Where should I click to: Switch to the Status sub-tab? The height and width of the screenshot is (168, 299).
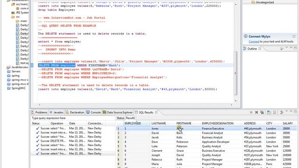pos(121,118)
